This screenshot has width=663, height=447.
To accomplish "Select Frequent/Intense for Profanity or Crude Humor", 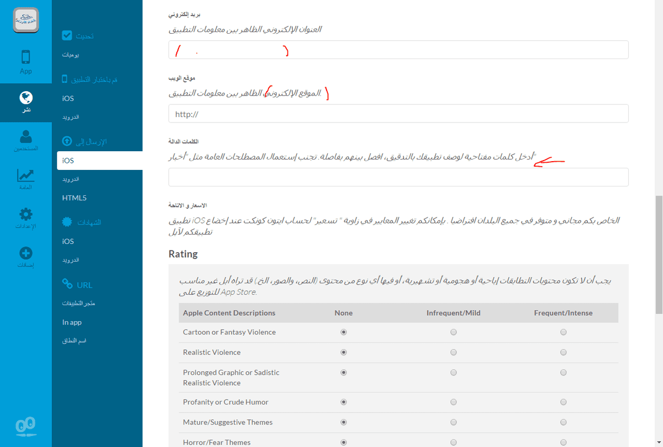I will tap(563, 402).
